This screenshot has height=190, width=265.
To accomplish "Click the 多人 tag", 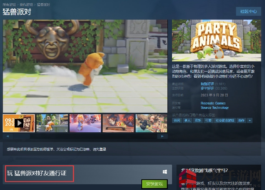I will click(187, 120).
